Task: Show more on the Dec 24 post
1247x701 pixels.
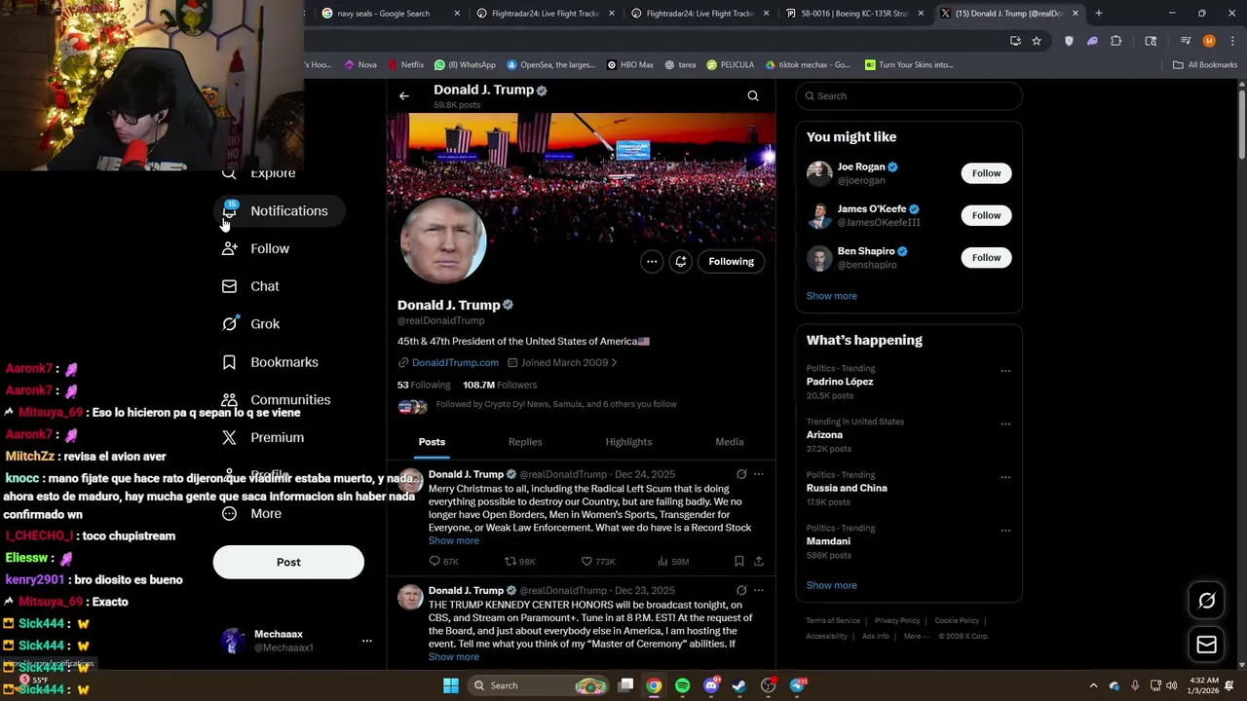Action: [454, 540]
